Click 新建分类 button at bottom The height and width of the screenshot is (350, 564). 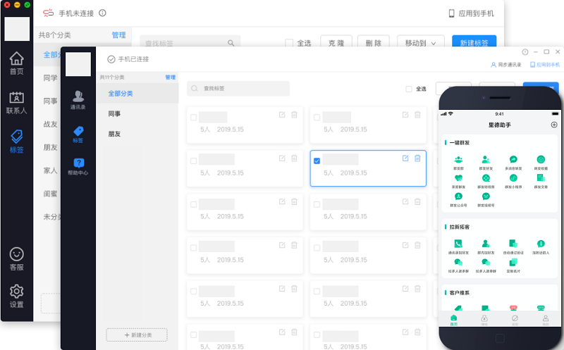point(137,335)
